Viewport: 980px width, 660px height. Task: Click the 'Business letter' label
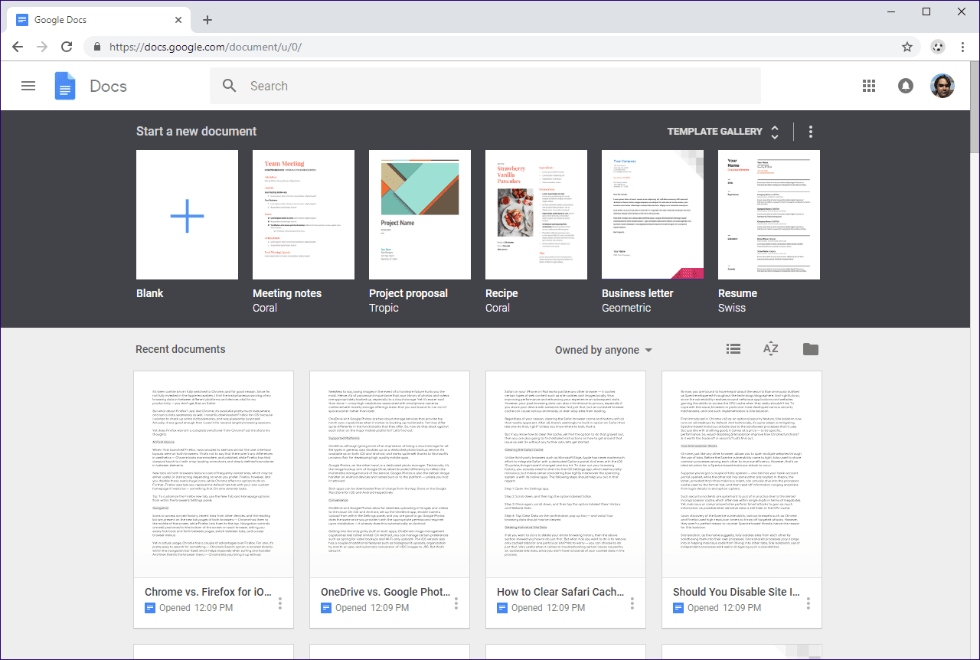tap(638, 293)
